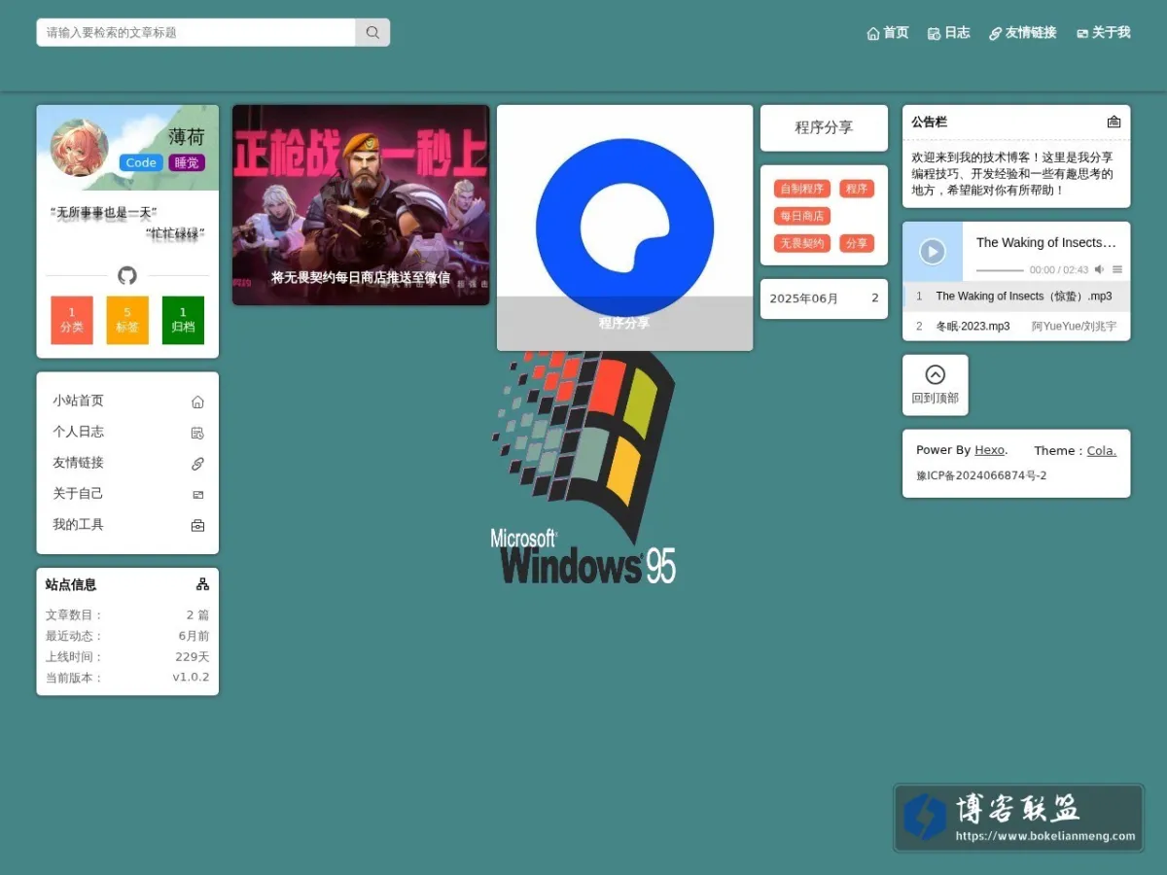Play the music player track

(933, 252)
